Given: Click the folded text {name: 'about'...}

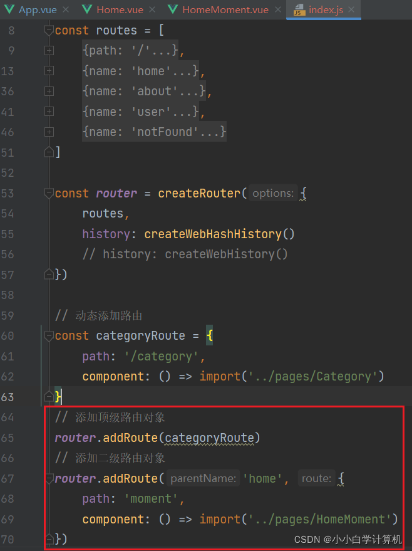Looking at the screenshot, I should (144, 92).
